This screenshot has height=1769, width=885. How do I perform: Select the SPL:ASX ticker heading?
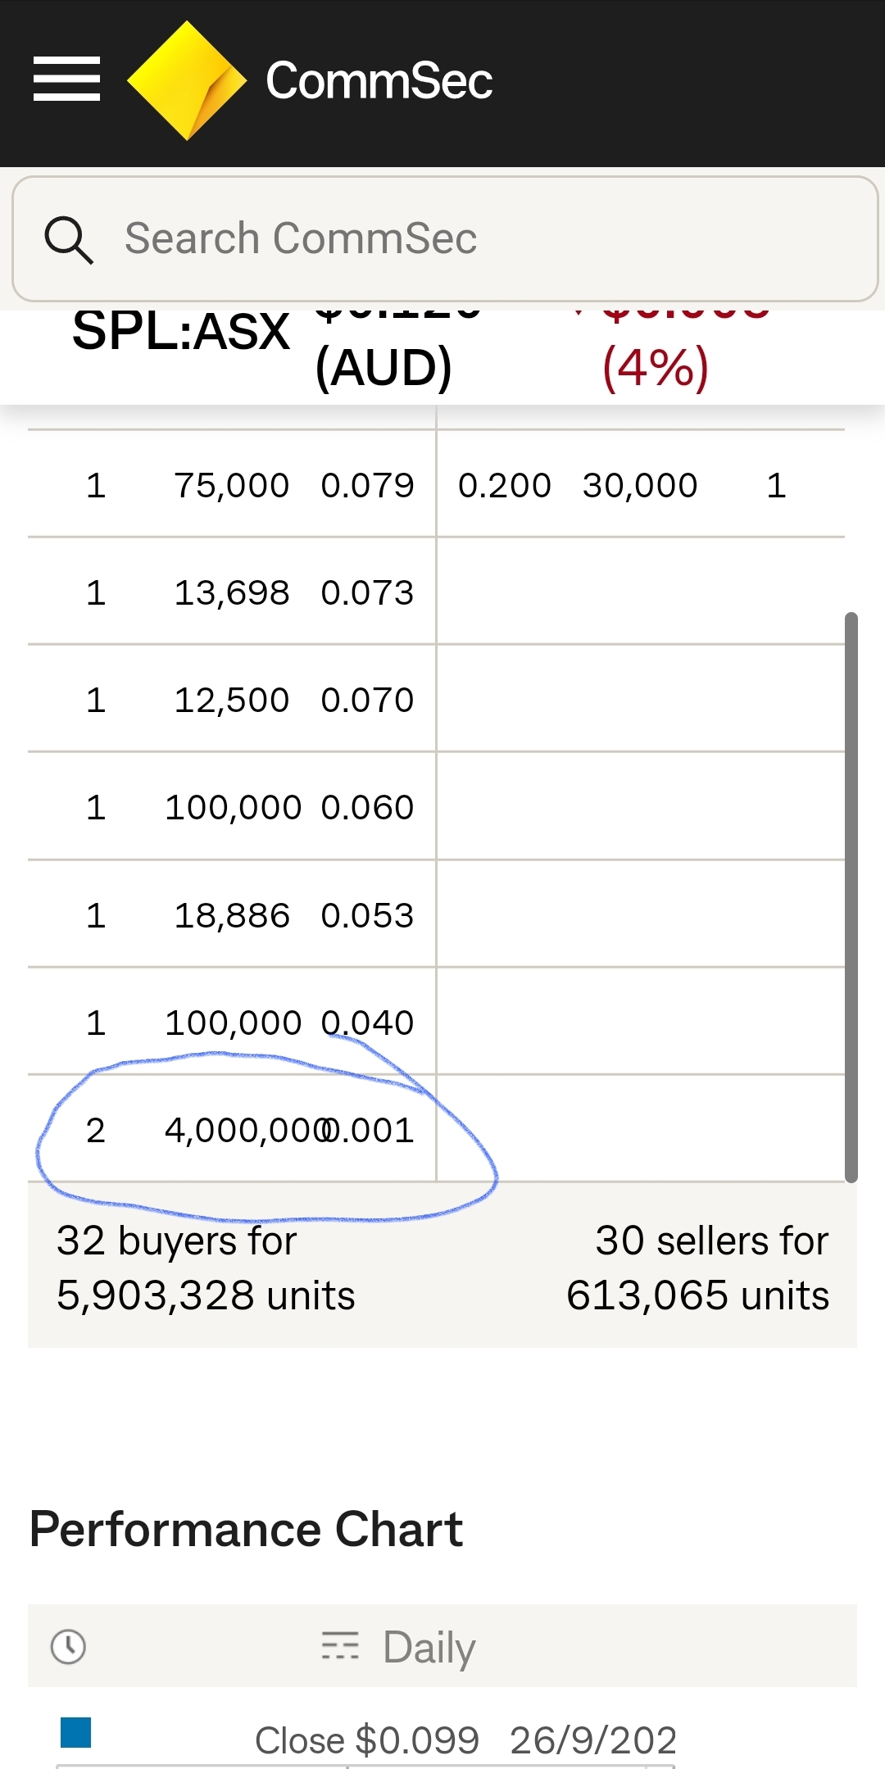pos(180,331)
